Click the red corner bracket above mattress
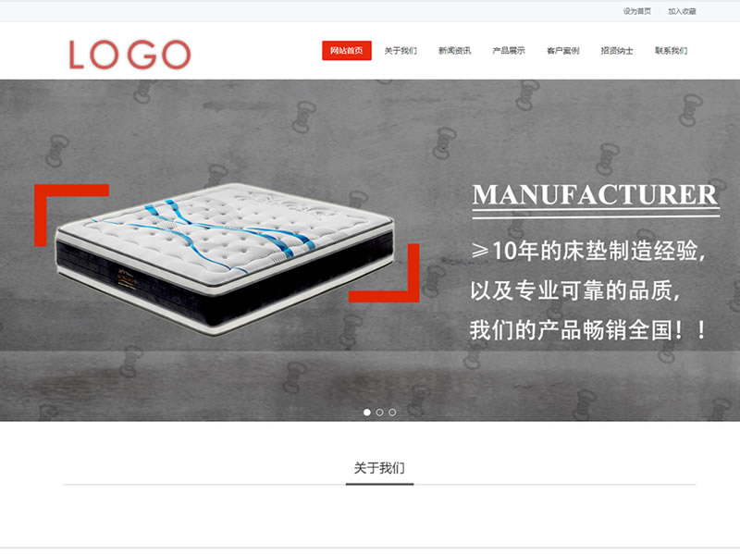 72,216
